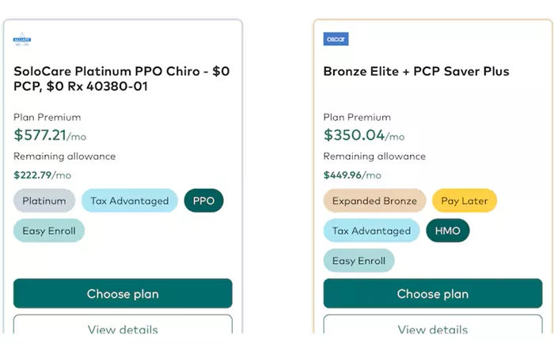Click the Alliant carrier logo icon

pos(22,39)
